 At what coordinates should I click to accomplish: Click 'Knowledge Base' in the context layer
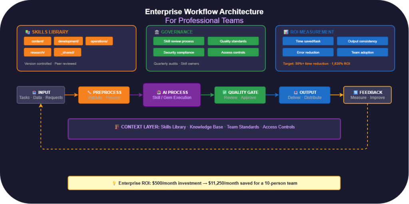click(206, 127)
